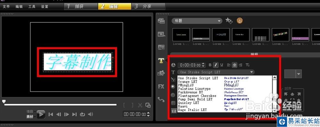Select title preset thumbnail with purple bar
This screenshot has height=127, width=320.
point(300,35)
